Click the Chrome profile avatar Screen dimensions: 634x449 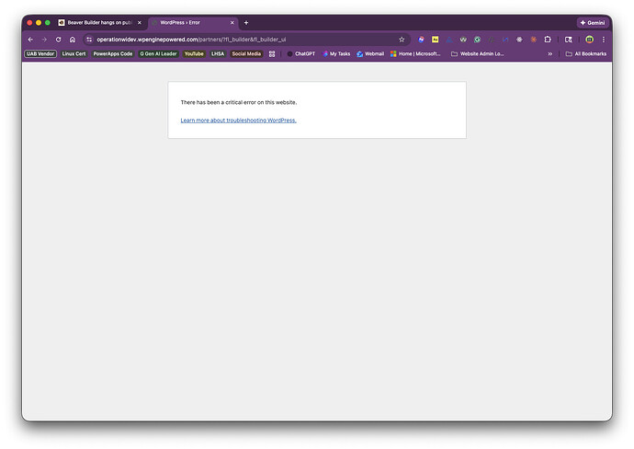coord(589,40)
